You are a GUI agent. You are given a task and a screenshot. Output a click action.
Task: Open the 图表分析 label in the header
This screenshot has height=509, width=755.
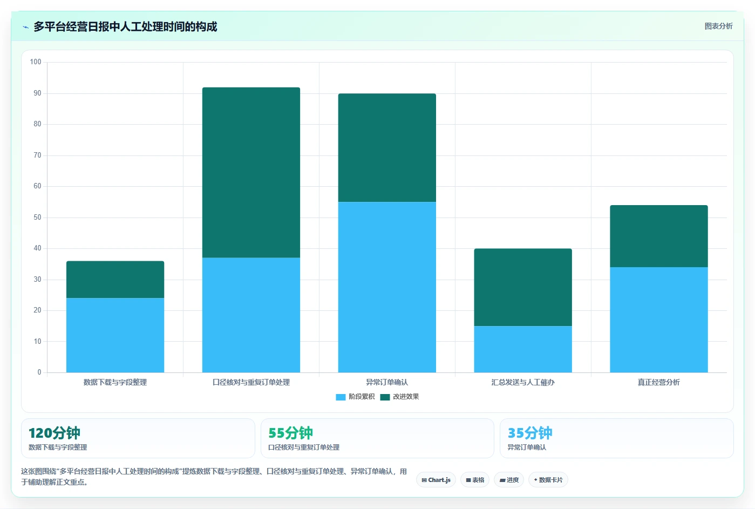tap(718, 26)
